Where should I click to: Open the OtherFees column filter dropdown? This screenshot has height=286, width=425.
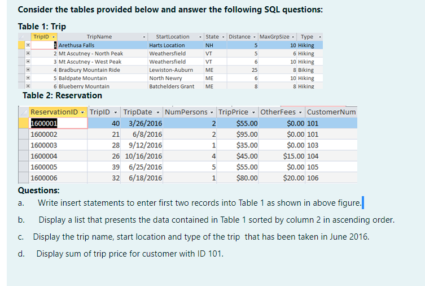point(300,112)
